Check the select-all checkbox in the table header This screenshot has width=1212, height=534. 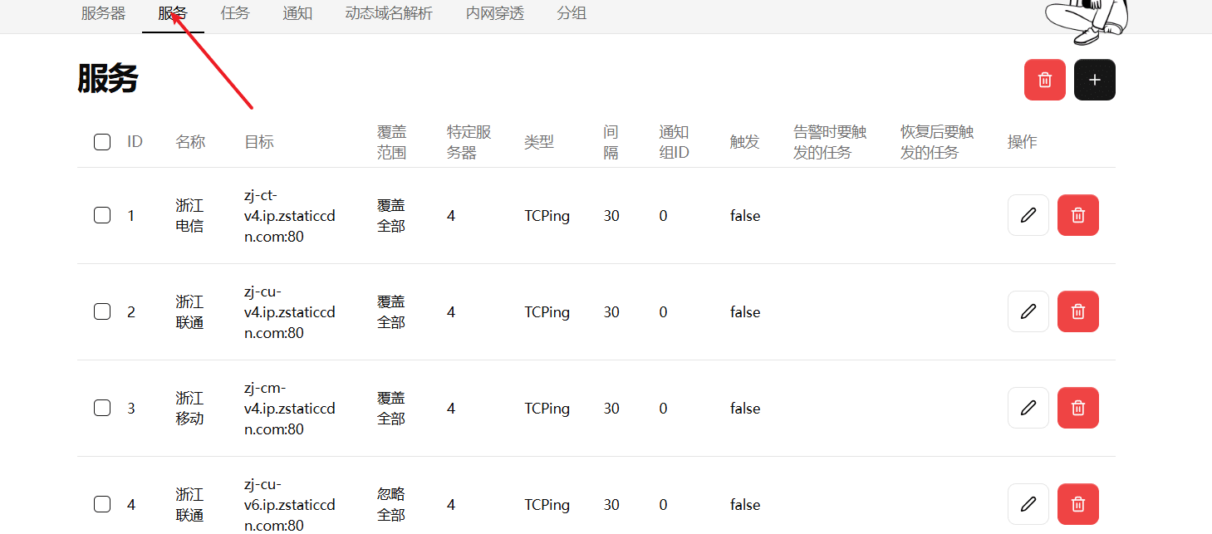[101, 141]
